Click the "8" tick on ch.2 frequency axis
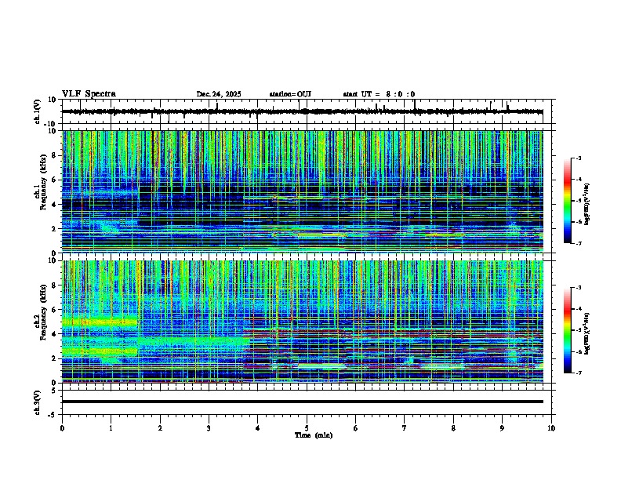This screenshot has height=480, width=621. (x=54, y=285)
